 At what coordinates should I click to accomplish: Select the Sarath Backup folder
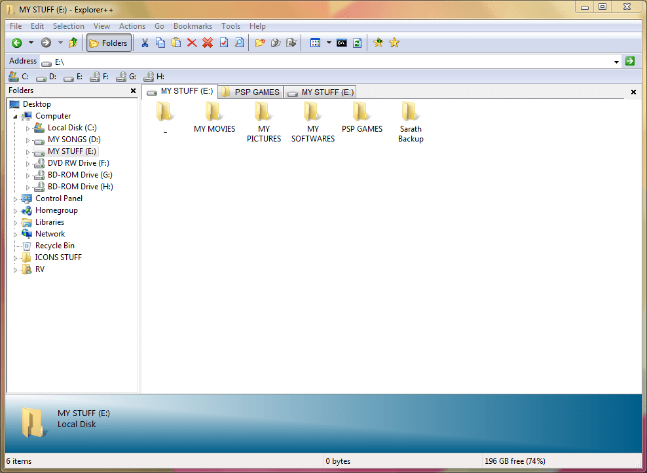(411, 122)
